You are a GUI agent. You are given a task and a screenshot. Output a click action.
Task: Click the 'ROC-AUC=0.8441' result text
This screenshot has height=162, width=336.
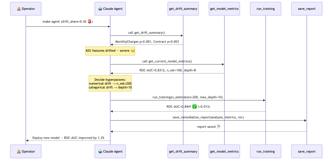click(179, 106)
